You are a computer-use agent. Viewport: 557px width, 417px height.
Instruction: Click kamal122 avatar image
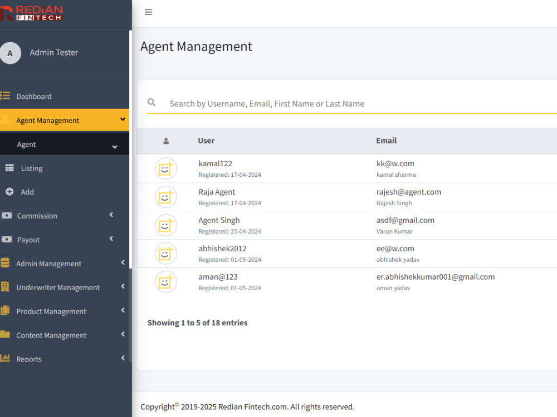tap(166, 168)
